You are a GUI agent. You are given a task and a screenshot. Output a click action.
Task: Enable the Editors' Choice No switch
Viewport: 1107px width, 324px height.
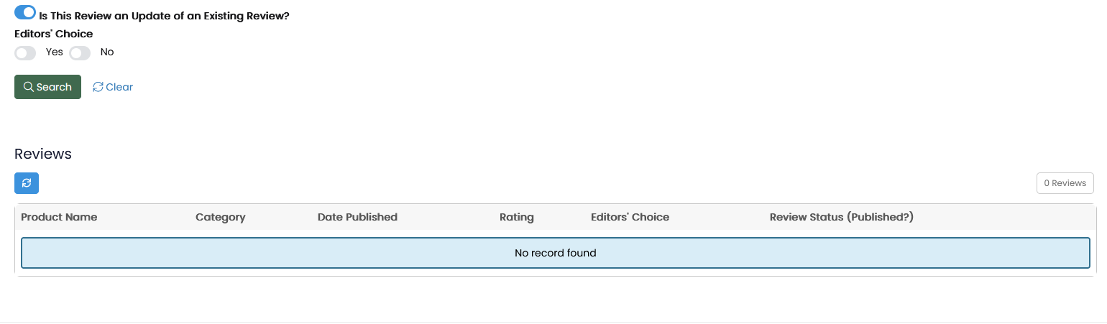click(x=80, y=52)
